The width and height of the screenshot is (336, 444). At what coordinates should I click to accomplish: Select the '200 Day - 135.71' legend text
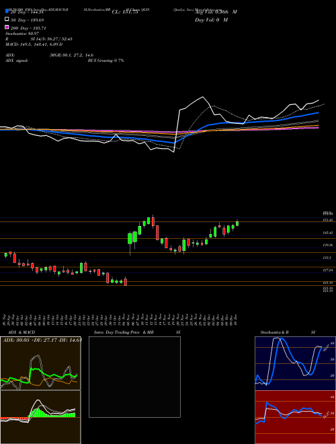(x=28, y=28)
